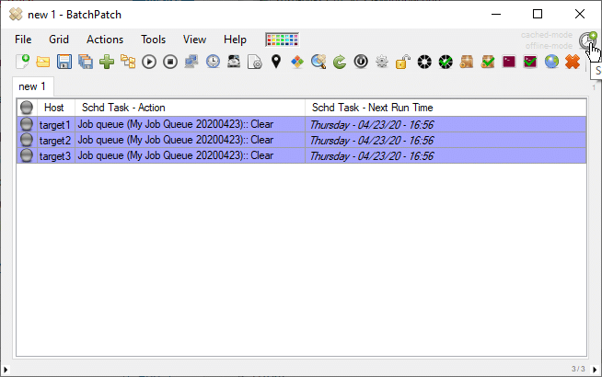Image resolution: width=602 pixels, height=377 pixels.
Task: Click target3's 'Job queue ... Clear' action cell
Action: (190, 156)
